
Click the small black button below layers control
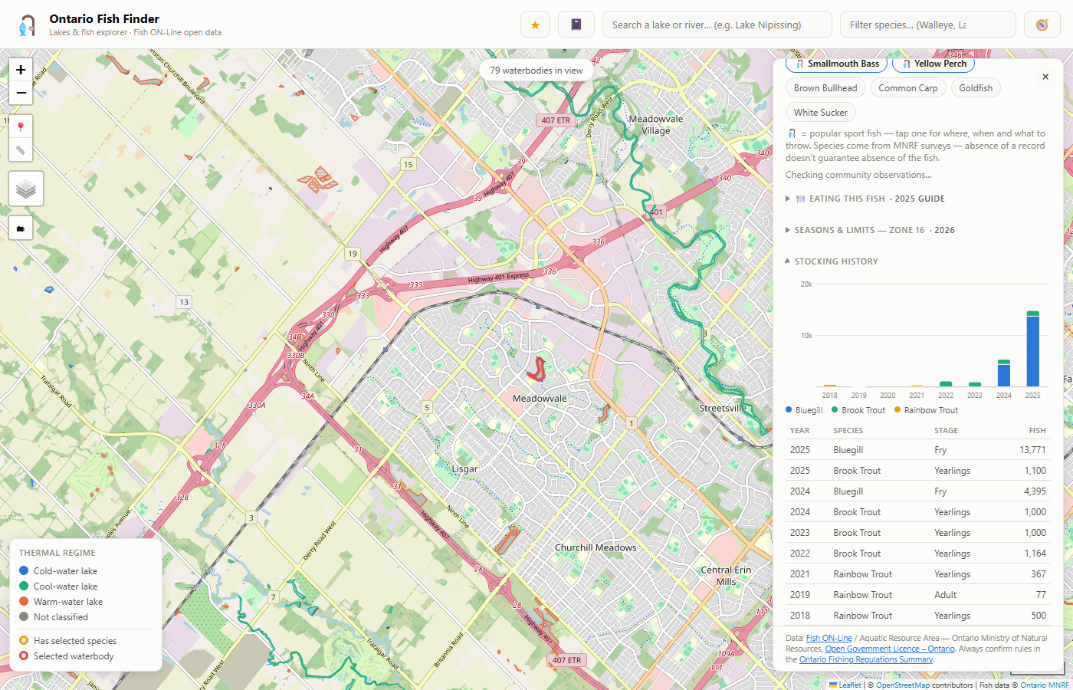21,228
